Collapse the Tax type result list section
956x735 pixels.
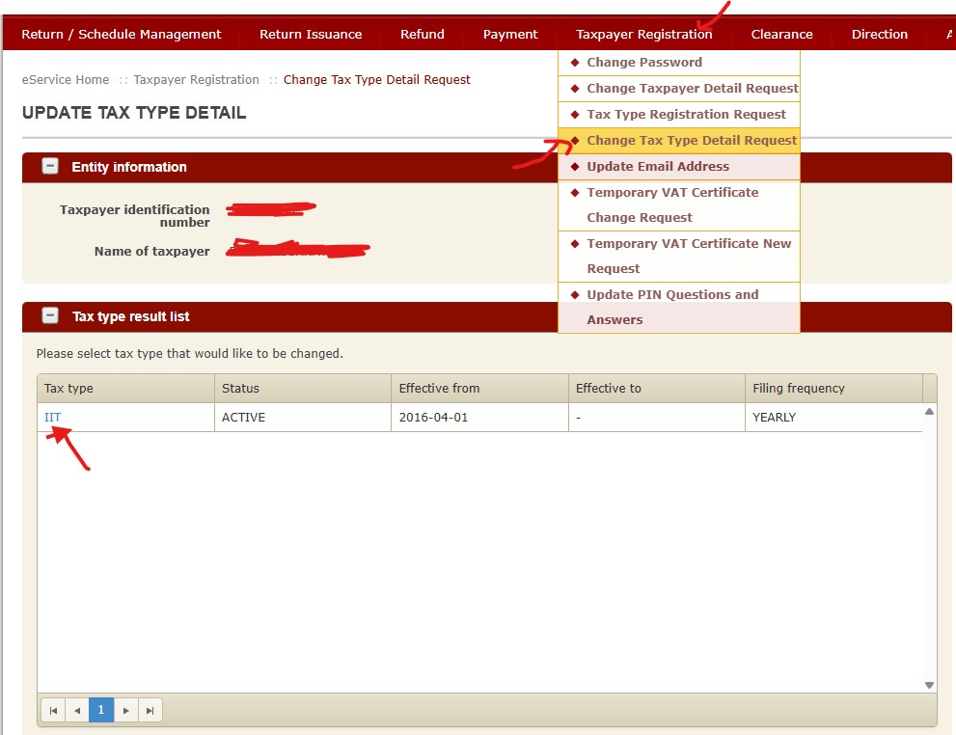pos(50,316)
